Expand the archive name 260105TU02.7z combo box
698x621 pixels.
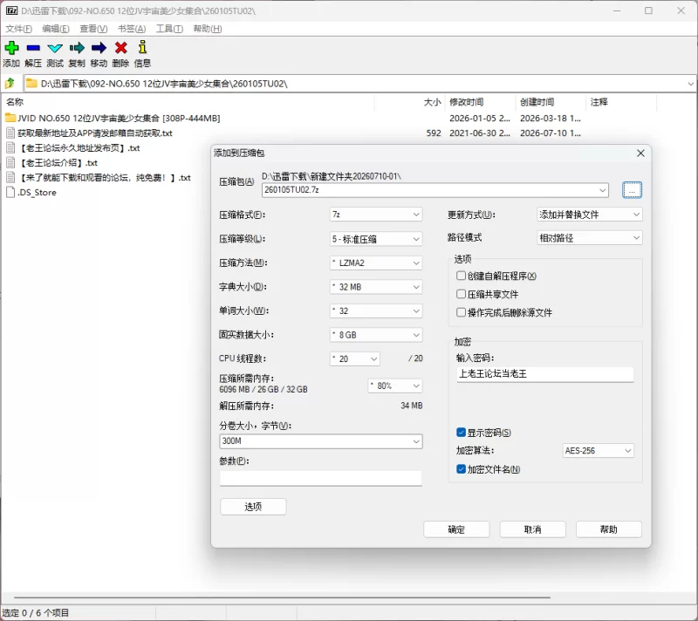[x=602, y=190]
